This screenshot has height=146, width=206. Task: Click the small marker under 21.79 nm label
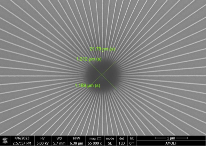[x=103, y=52]
